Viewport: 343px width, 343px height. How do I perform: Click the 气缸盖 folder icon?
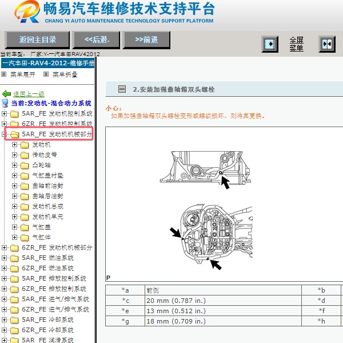(25, 227)
